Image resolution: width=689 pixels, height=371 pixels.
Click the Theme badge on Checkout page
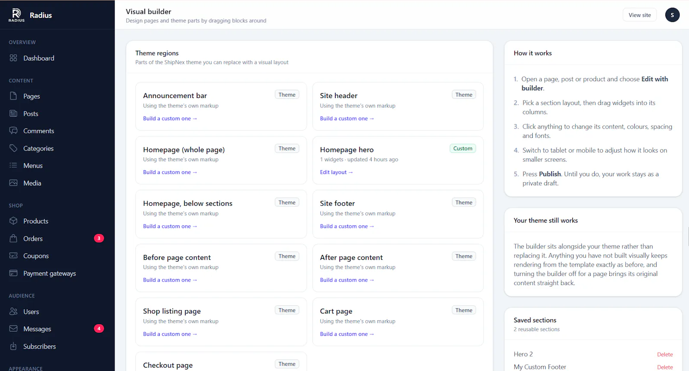[287, 364]
